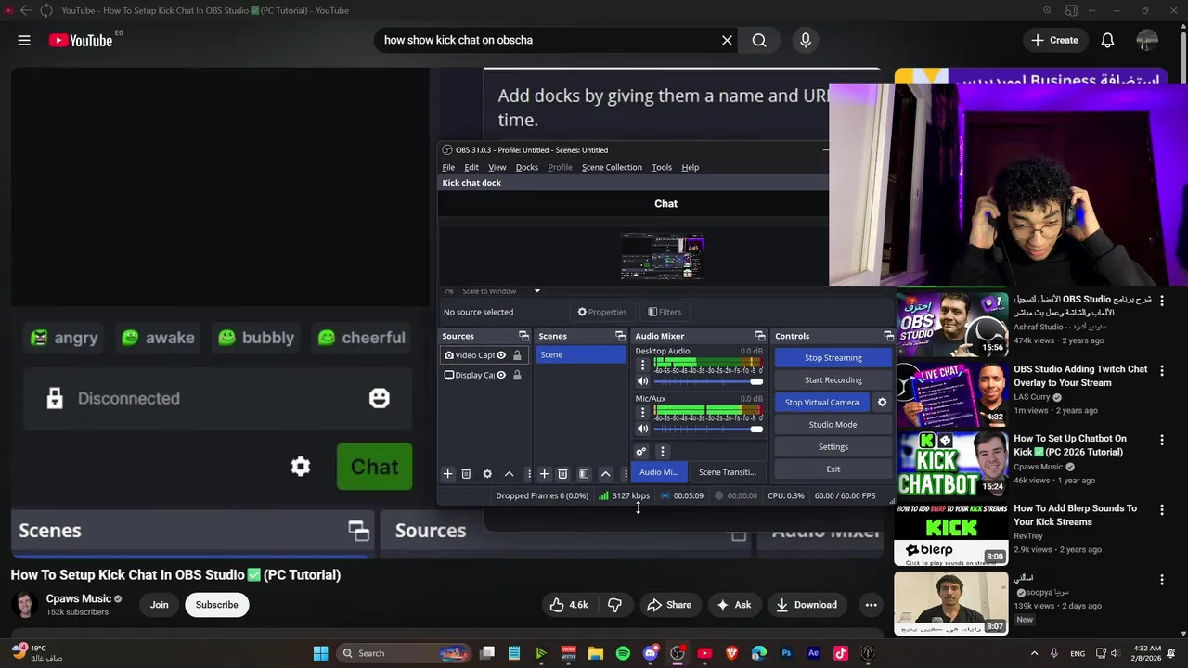The width and height of the screenshot is (1188, 668).
Task: Open Advanced Audio Properties gears icon
Action: (640, 452)
